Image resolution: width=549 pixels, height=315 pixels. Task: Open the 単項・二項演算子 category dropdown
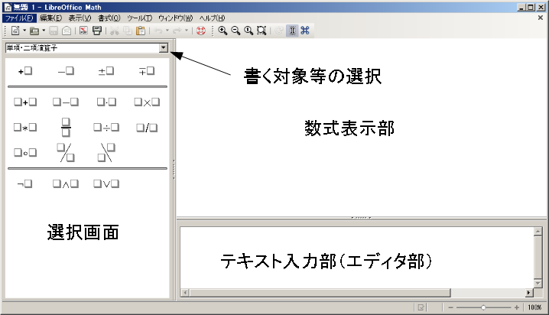pos(164,48)
